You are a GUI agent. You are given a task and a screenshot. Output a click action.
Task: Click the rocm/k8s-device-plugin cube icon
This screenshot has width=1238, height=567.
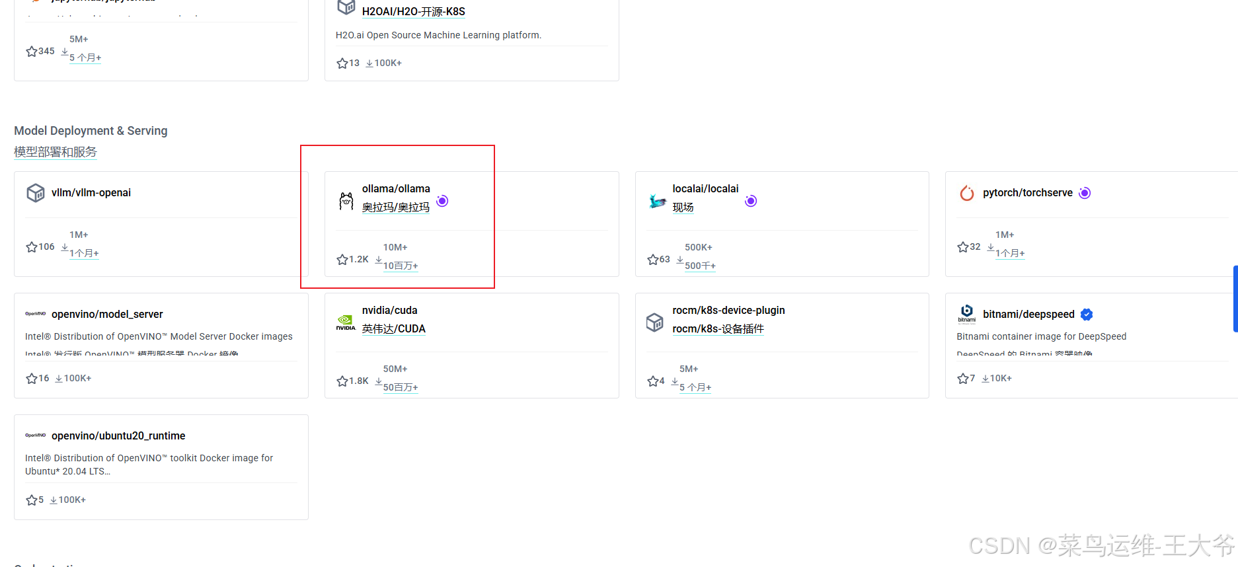654,322
